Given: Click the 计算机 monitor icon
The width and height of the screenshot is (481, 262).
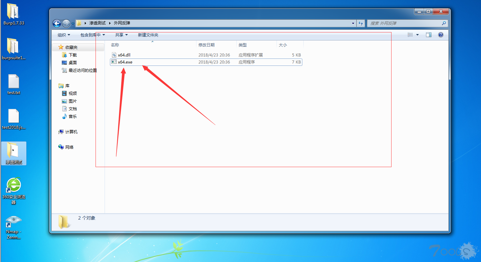Looking at the screenshot, I should (x=61, y=132).
